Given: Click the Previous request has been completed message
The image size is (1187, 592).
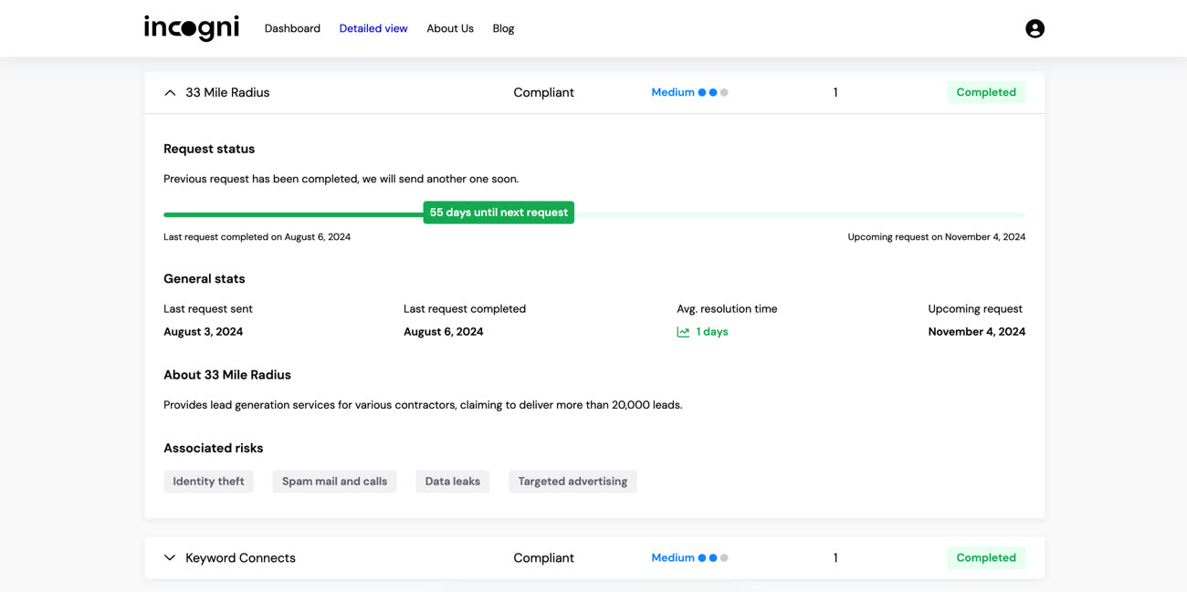Looking at the screenshot, I should 341,179.
